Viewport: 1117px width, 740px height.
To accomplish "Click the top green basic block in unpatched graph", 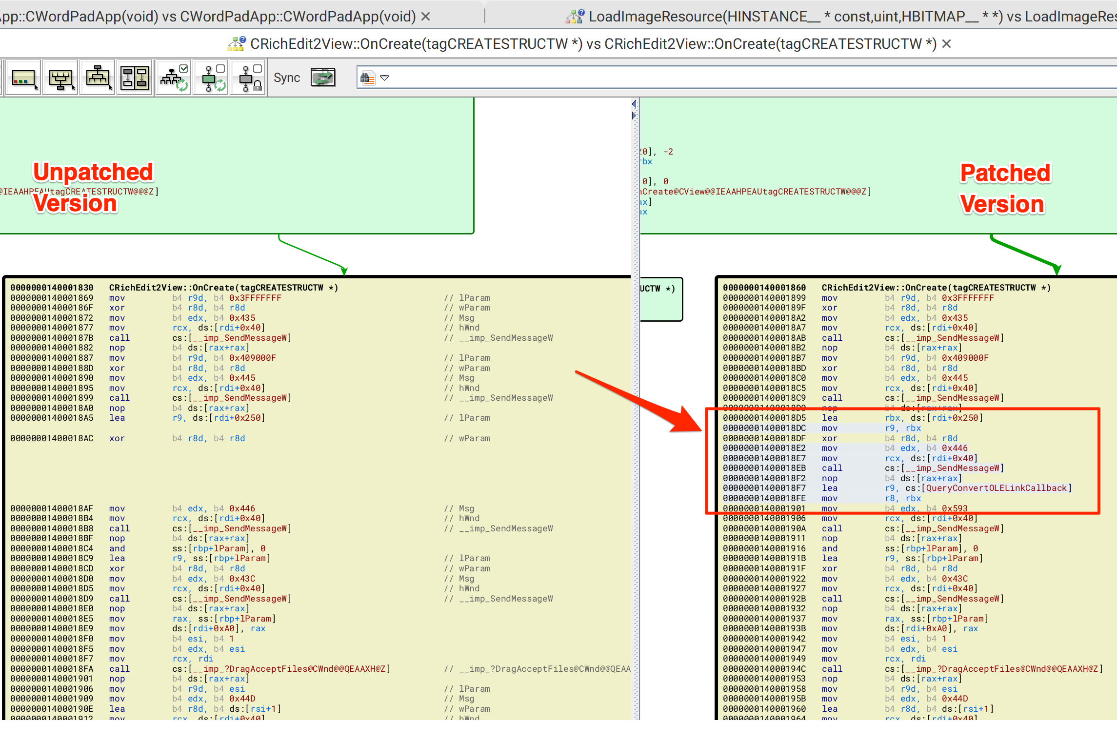I will (x=237, y=166).
